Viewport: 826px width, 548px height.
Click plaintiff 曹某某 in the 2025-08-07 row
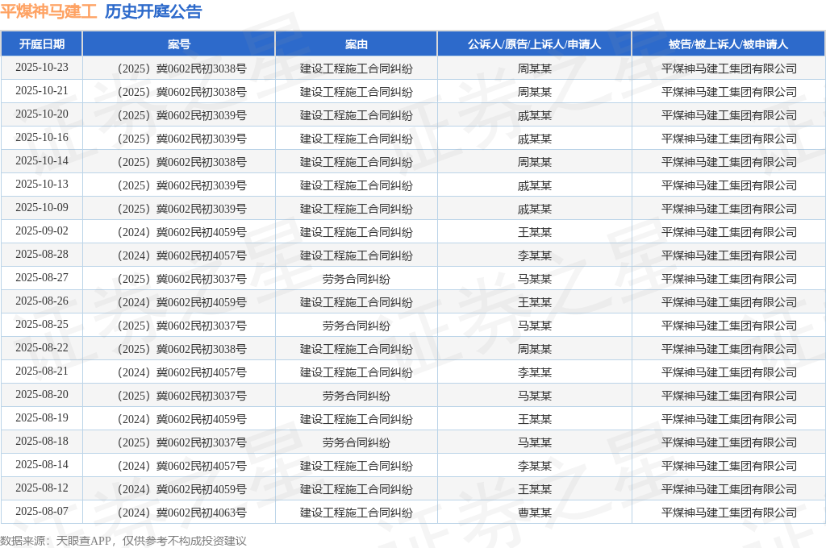tap(534, 513)
